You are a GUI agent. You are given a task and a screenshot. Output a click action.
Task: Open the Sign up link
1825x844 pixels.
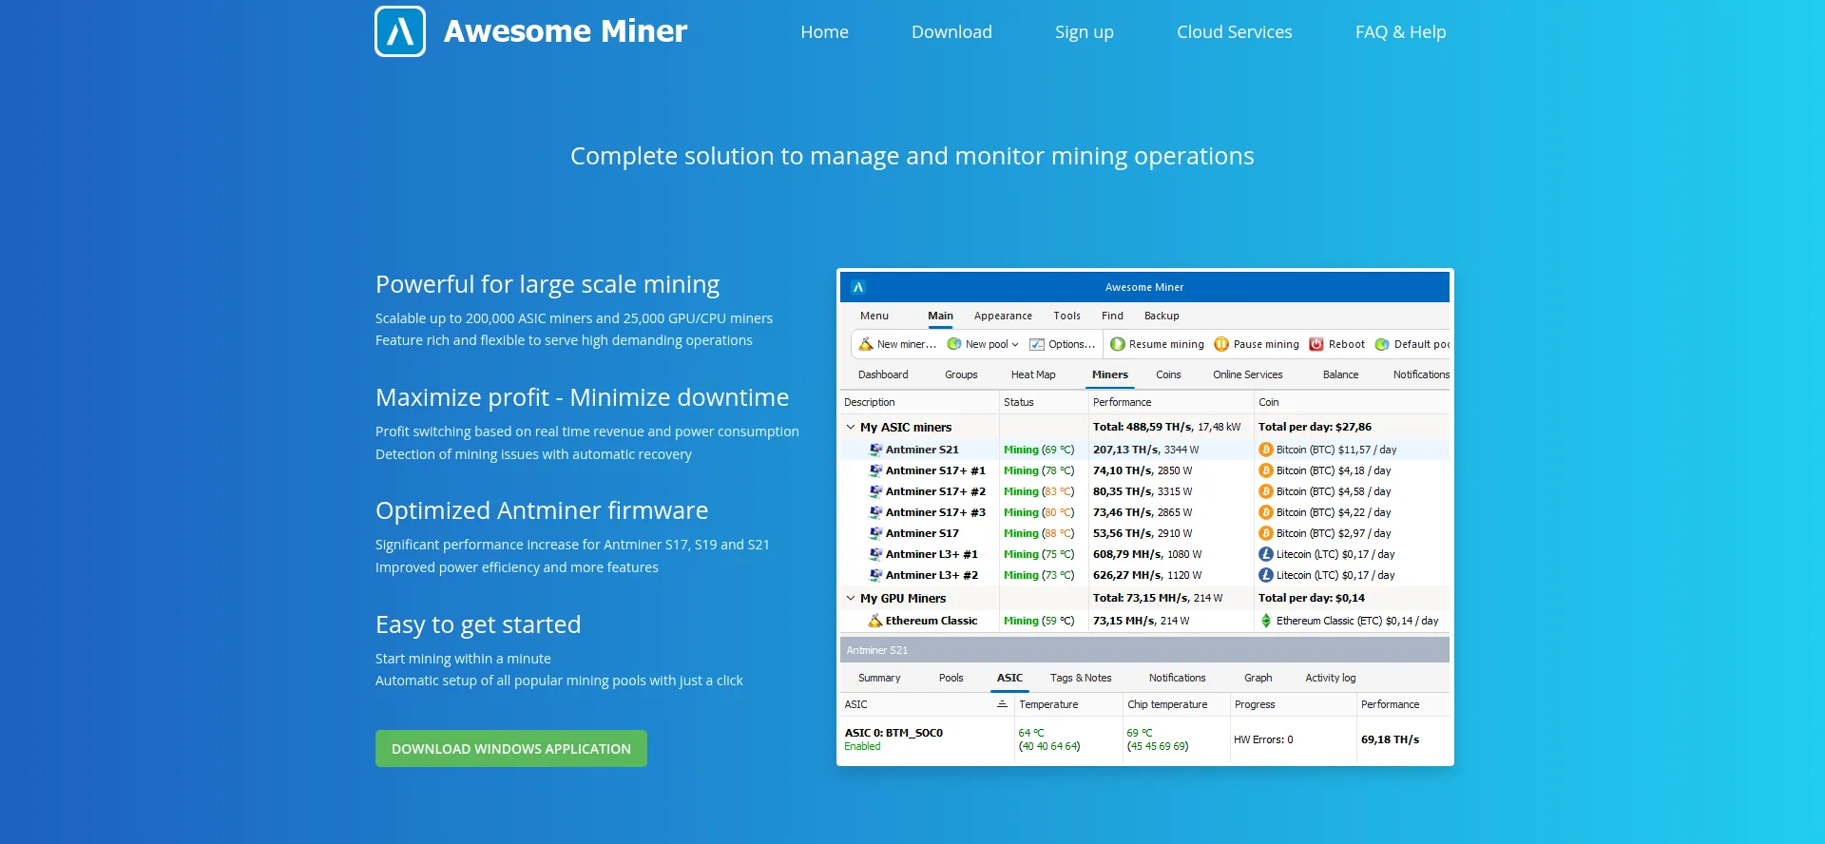tap(1084, 32)
